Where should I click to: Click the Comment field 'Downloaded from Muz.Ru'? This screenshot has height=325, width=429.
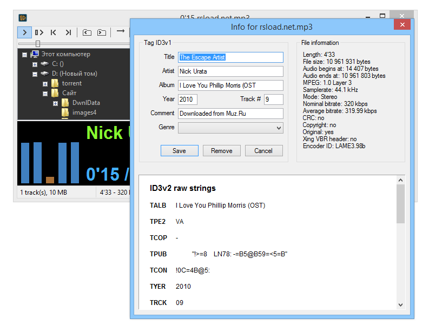pos(230,114)
